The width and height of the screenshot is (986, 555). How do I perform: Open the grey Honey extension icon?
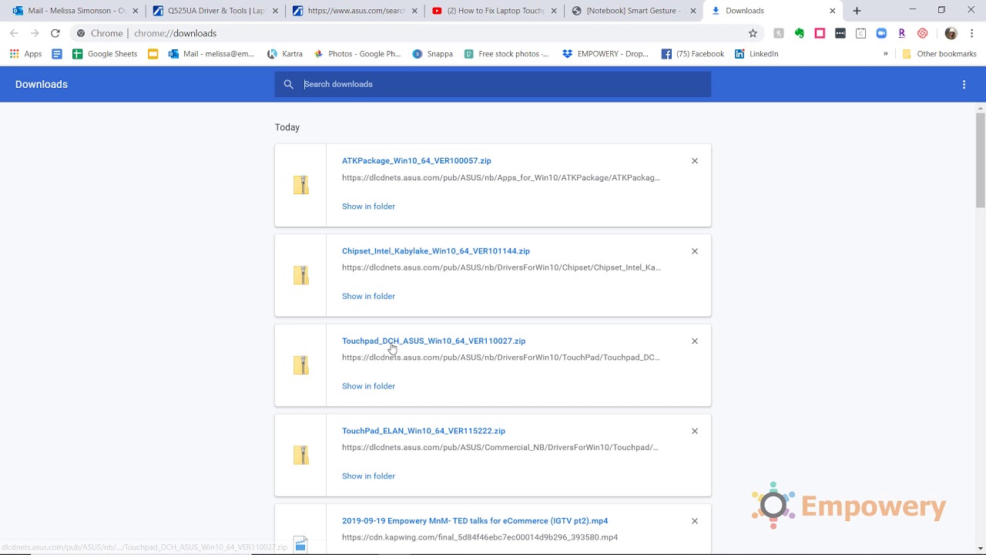point(779,33)
